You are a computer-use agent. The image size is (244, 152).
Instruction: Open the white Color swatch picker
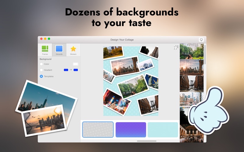tap(76, 64)
